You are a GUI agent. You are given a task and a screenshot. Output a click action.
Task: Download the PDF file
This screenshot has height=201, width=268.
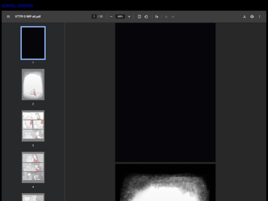(244, 16)
